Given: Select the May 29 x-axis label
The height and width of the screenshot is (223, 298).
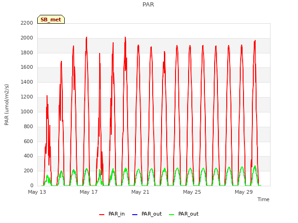Looking at the screenshot, I should 244,192.
